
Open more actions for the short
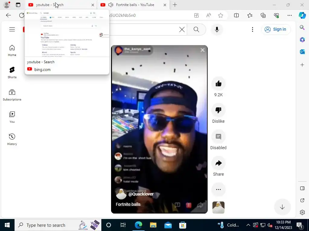pos(218,189)
